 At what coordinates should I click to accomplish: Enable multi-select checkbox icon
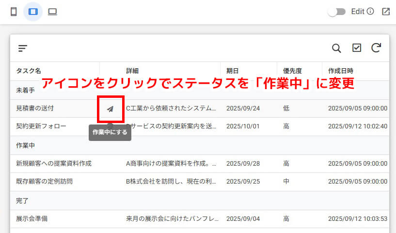357,48
